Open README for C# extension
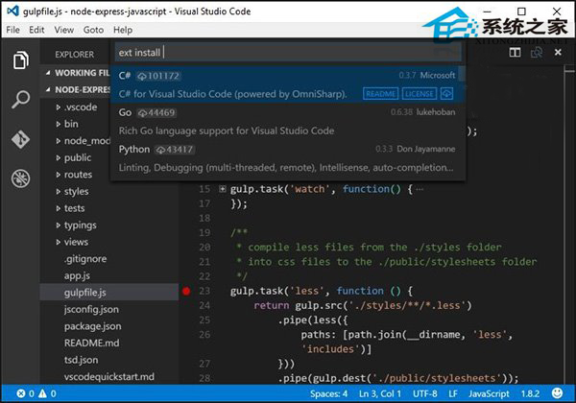Screen dimensions: 576x403 380,94
